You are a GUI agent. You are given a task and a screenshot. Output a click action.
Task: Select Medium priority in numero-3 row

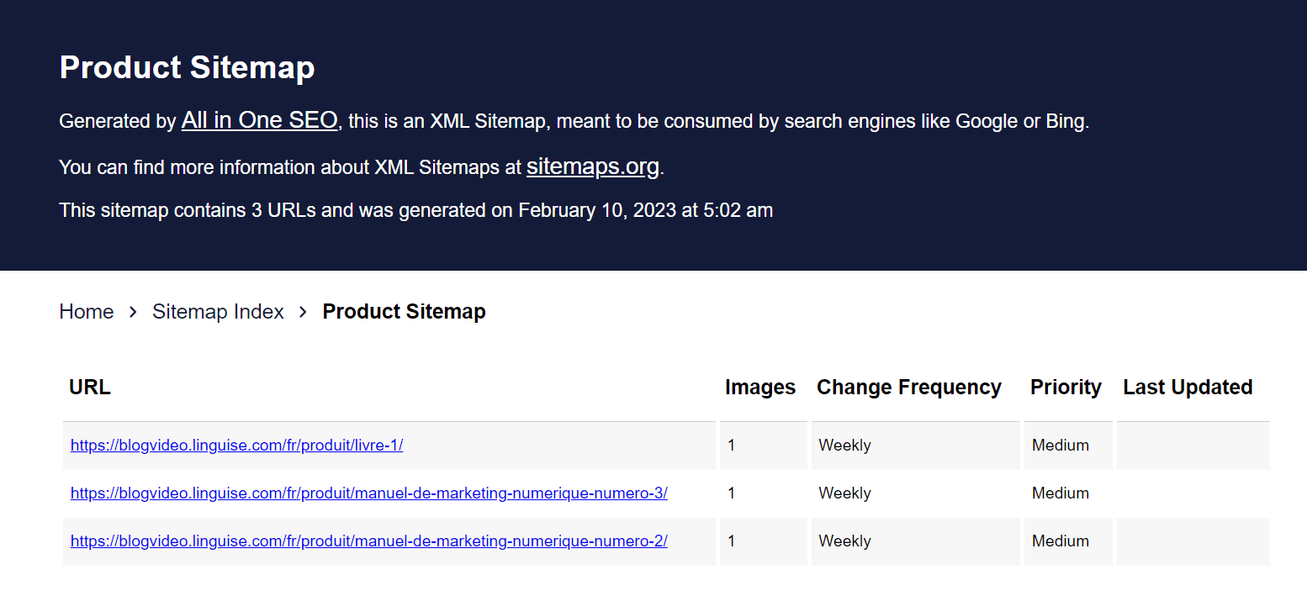tap(1061, 493)
